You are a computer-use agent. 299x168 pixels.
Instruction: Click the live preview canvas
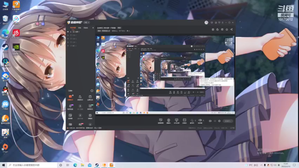click(165, 75)
